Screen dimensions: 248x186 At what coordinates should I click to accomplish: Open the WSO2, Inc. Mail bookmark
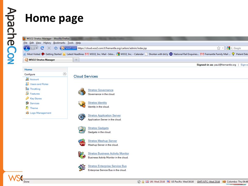point(100,54)
